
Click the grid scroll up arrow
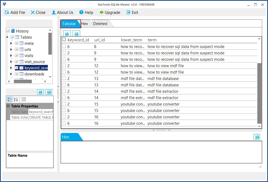[x=259, y=39]
